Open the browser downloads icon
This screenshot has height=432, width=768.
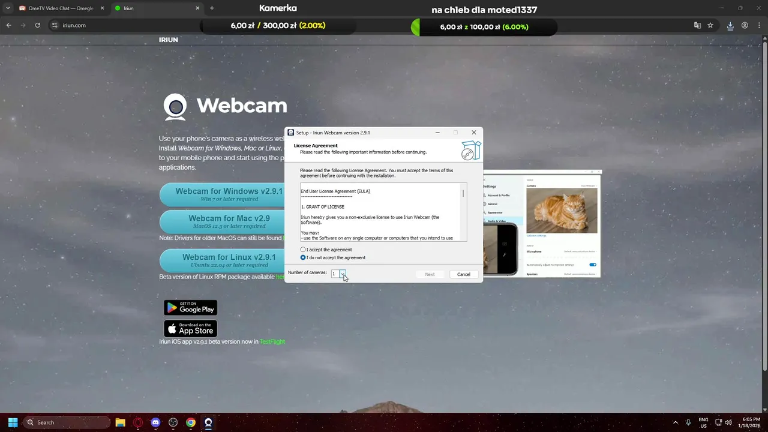click(730, 25)
